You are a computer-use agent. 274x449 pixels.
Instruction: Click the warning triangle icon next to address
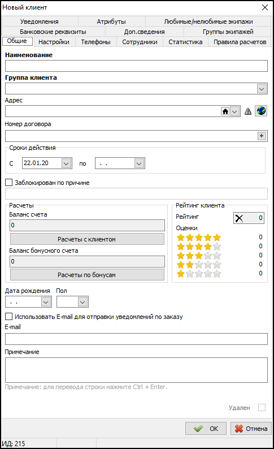248,111
